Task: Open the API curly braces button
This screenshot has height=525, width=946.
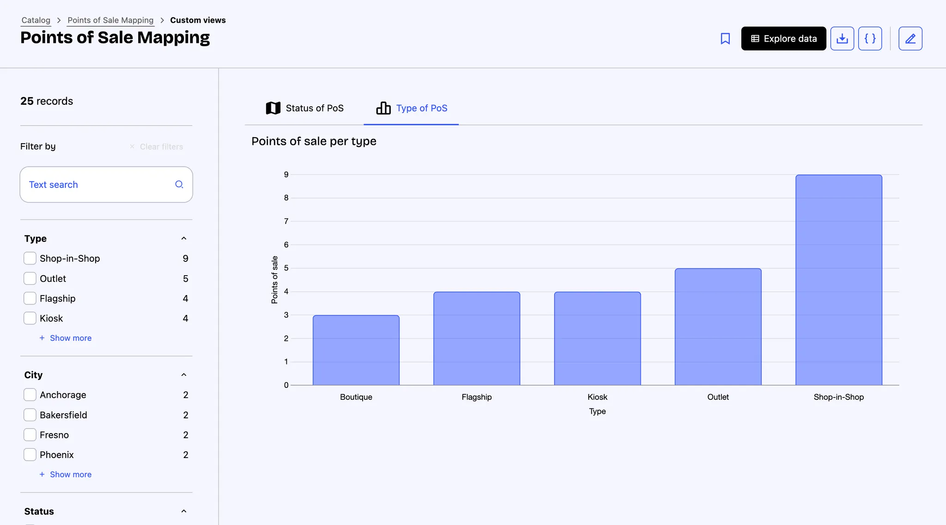Action: [870, 39]
